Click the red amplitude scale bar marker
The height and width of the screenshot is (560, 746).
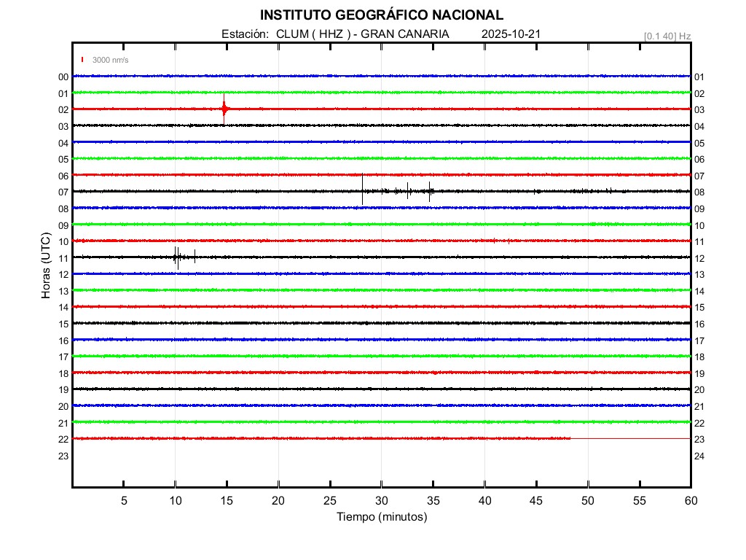point(83,60)
